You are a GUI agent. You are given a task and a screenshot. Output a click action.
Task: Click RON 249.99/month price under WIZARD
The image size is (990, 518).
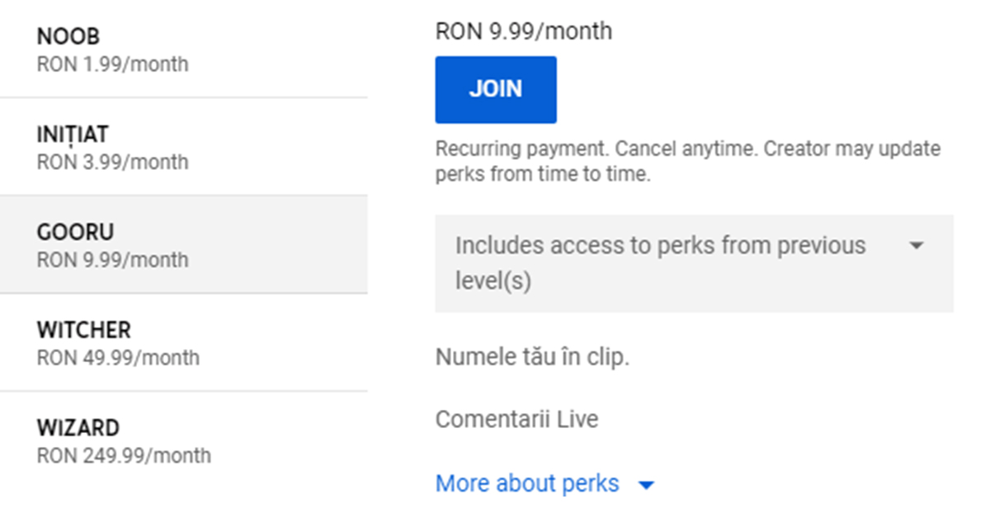point(124,455)
